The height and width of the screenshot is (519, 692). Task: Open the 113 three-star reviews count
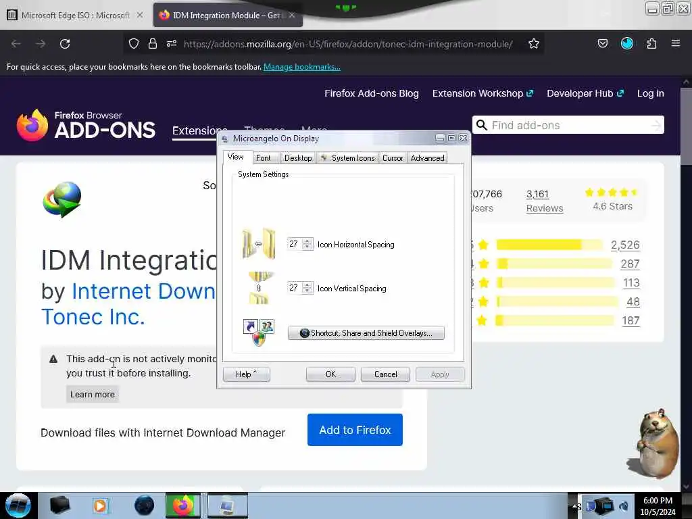point(631,283)
